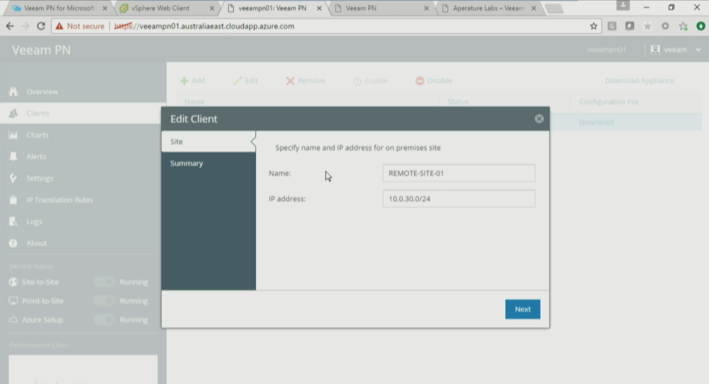Click the red Remove X icon

290,81
